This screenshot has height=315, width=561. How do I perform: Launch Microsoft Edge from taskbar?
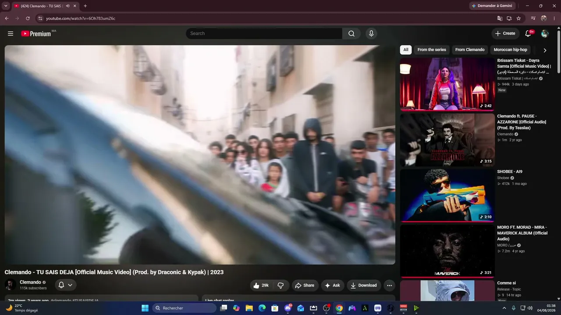click(x=262, y=308)
